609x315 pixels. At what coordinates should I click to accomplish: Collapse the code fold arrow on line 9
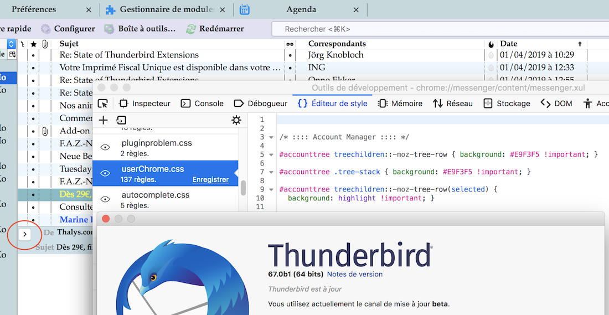click(x=271, y=189)
